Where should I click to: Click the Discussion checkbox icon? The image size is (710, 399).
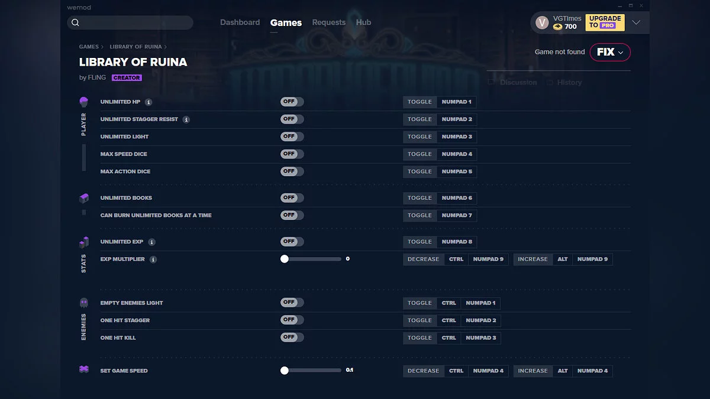click(491, 83)
